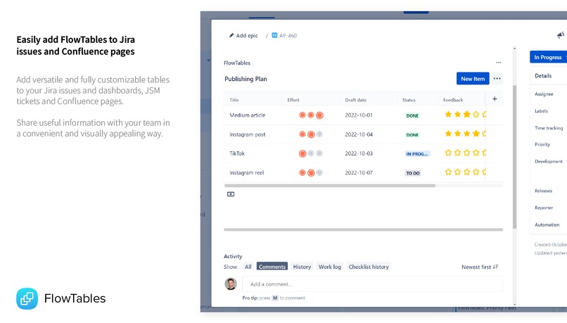Screen dimensions: 567x323
Task: Switch to the Checklist history tab
Action: pyautogui.click(x=369, y=267)
